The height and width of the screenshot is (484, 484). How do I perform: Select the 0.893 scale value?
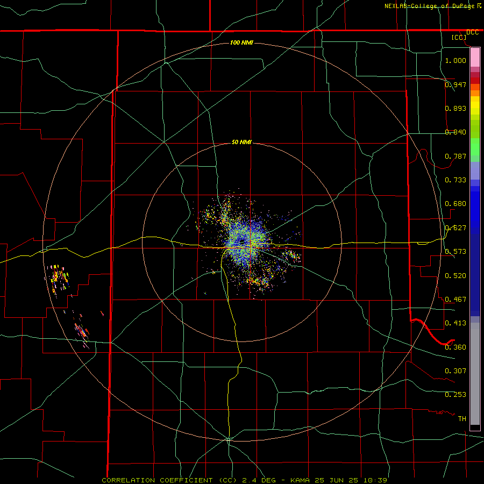(455, 108)
